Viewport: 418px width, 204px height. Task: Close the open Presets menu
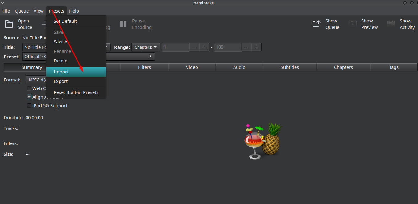56,11
